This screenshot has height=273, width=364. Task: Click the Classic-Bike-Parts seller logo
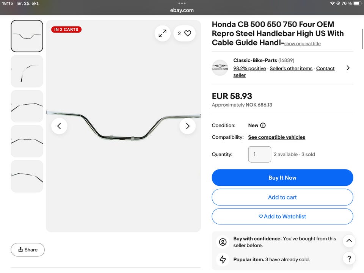click(220, 68)
